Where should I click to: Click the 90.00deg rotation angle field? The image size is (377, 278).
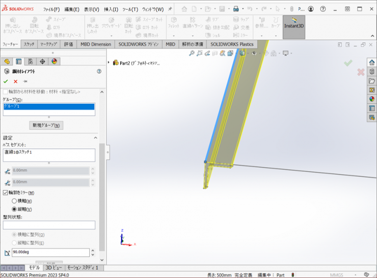(50, 253)
